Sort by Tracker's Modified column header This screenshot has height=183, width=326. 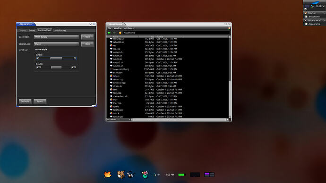169,37
